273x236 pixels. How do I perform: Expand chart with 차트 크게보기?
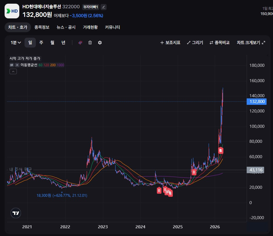(x=251, y=43)
